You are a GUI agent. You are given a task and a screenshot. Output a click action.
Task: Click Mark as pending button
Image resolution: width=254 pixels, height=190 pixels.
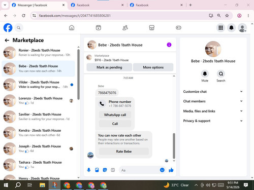[109, 67]
